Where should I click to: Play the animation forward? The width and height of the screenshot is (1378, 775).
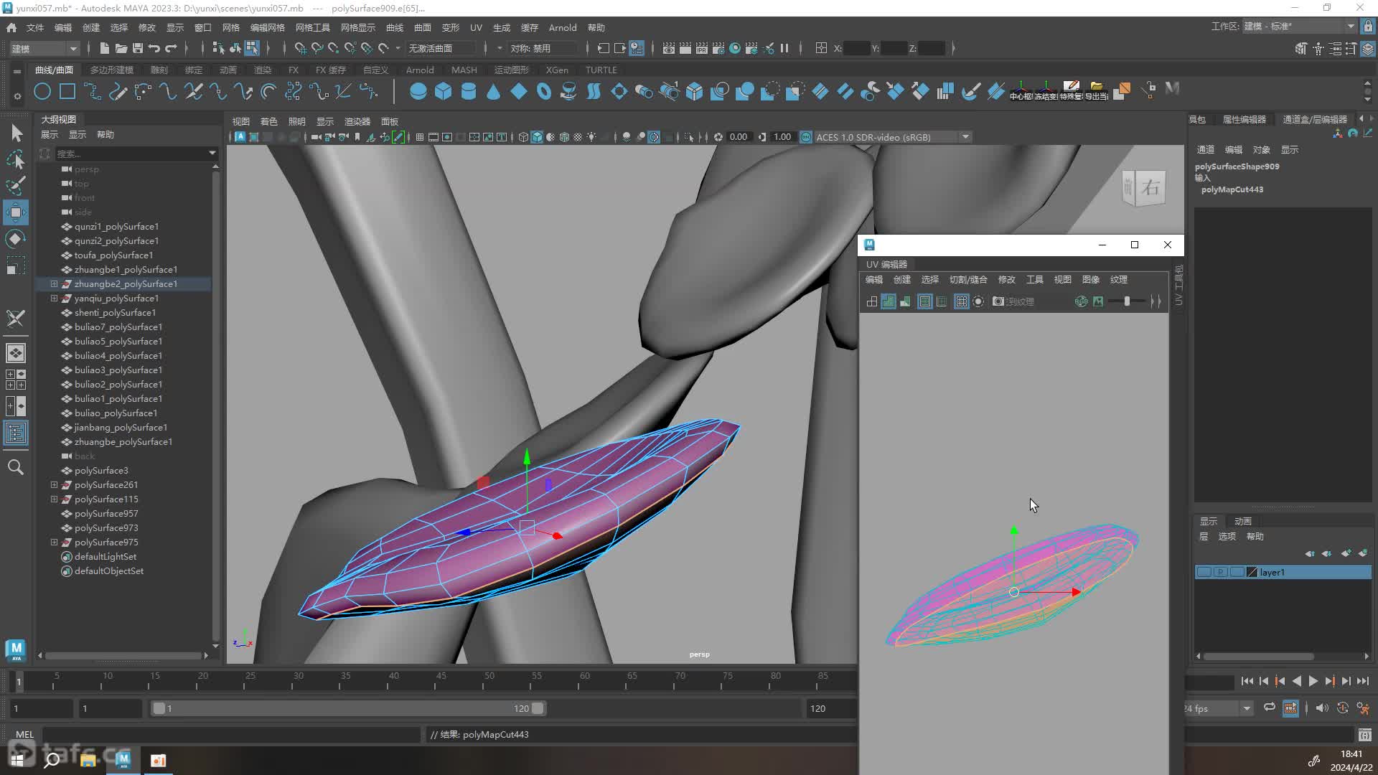[1313, 681]
